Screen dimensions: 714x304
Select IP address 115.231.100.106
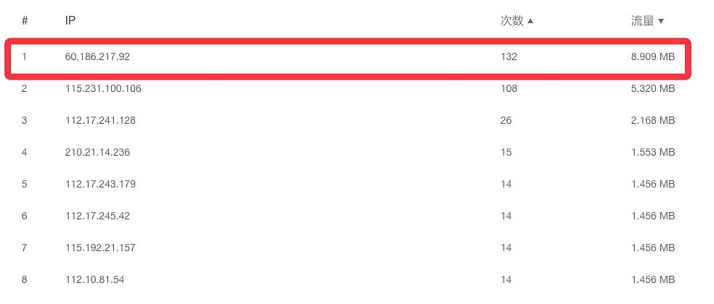103,88
